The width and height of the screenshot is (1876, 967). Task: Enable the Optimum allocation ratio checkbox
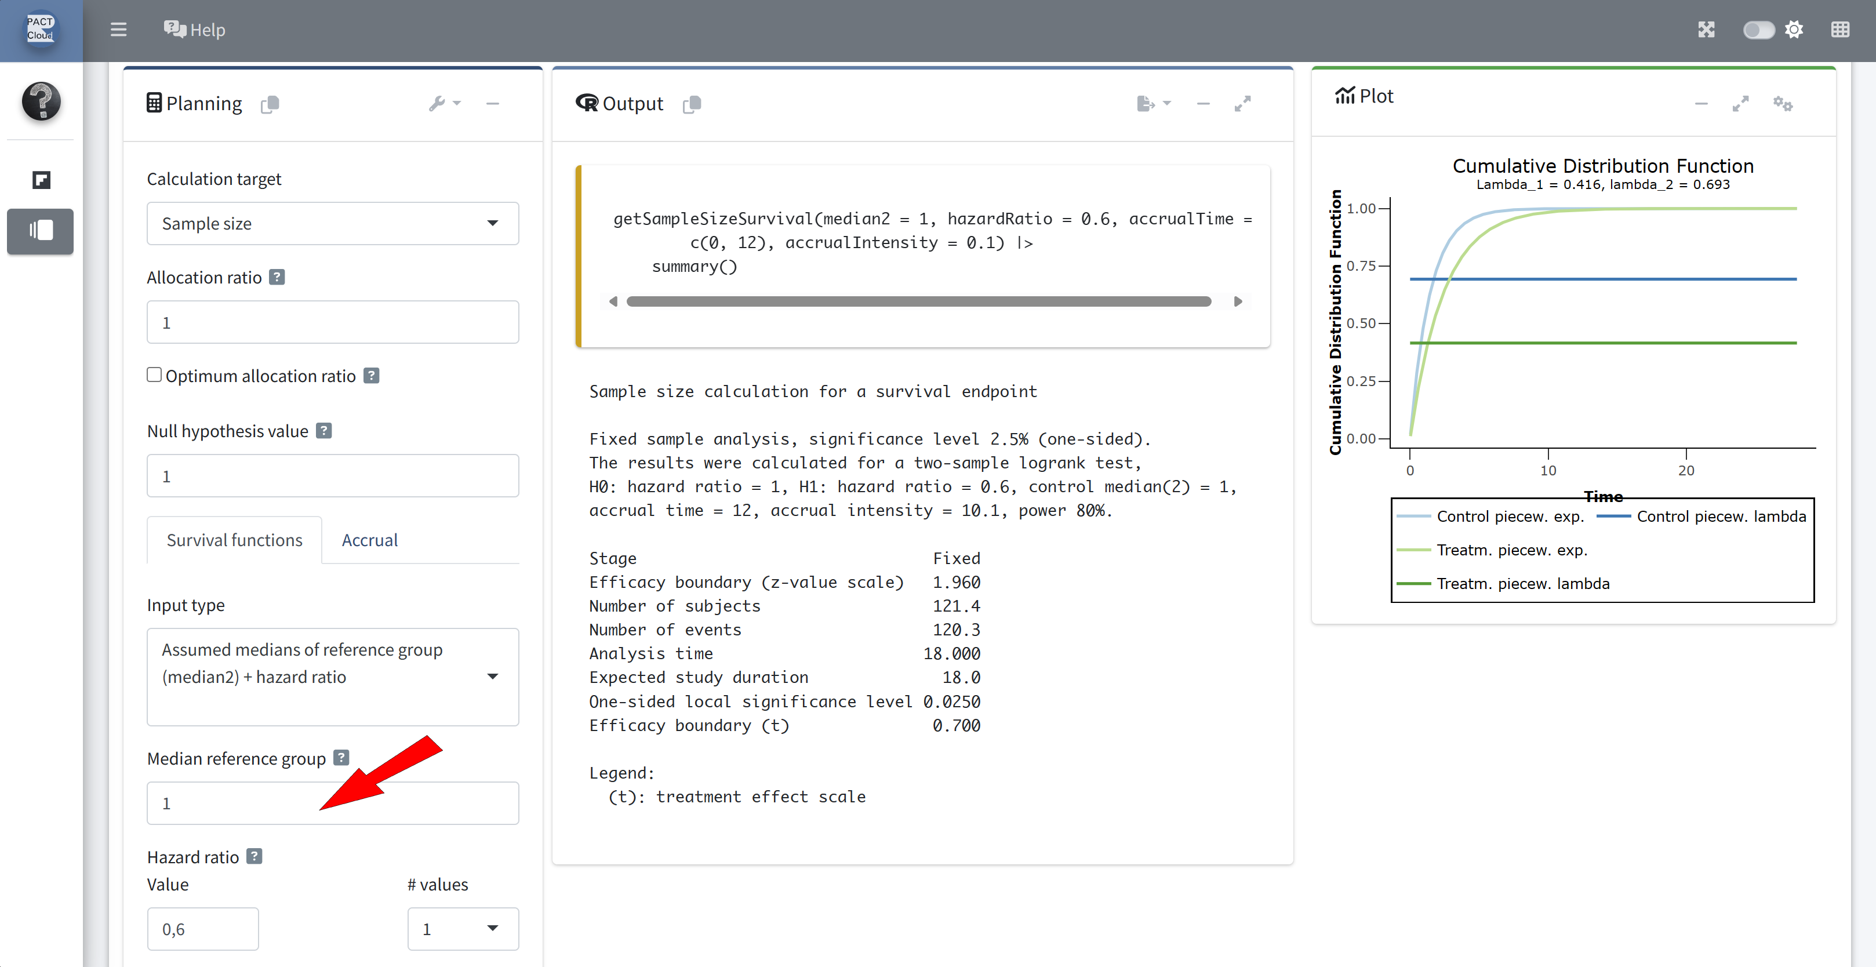tap(154, 375)
